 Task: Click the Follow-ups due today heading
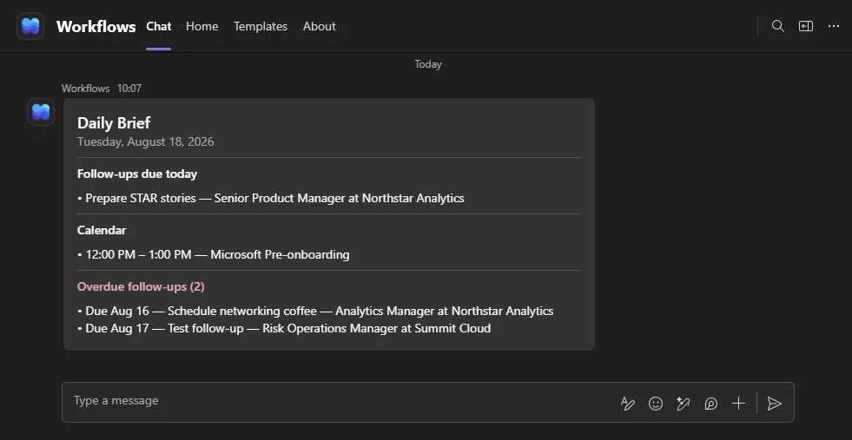(x=137, y=174)
